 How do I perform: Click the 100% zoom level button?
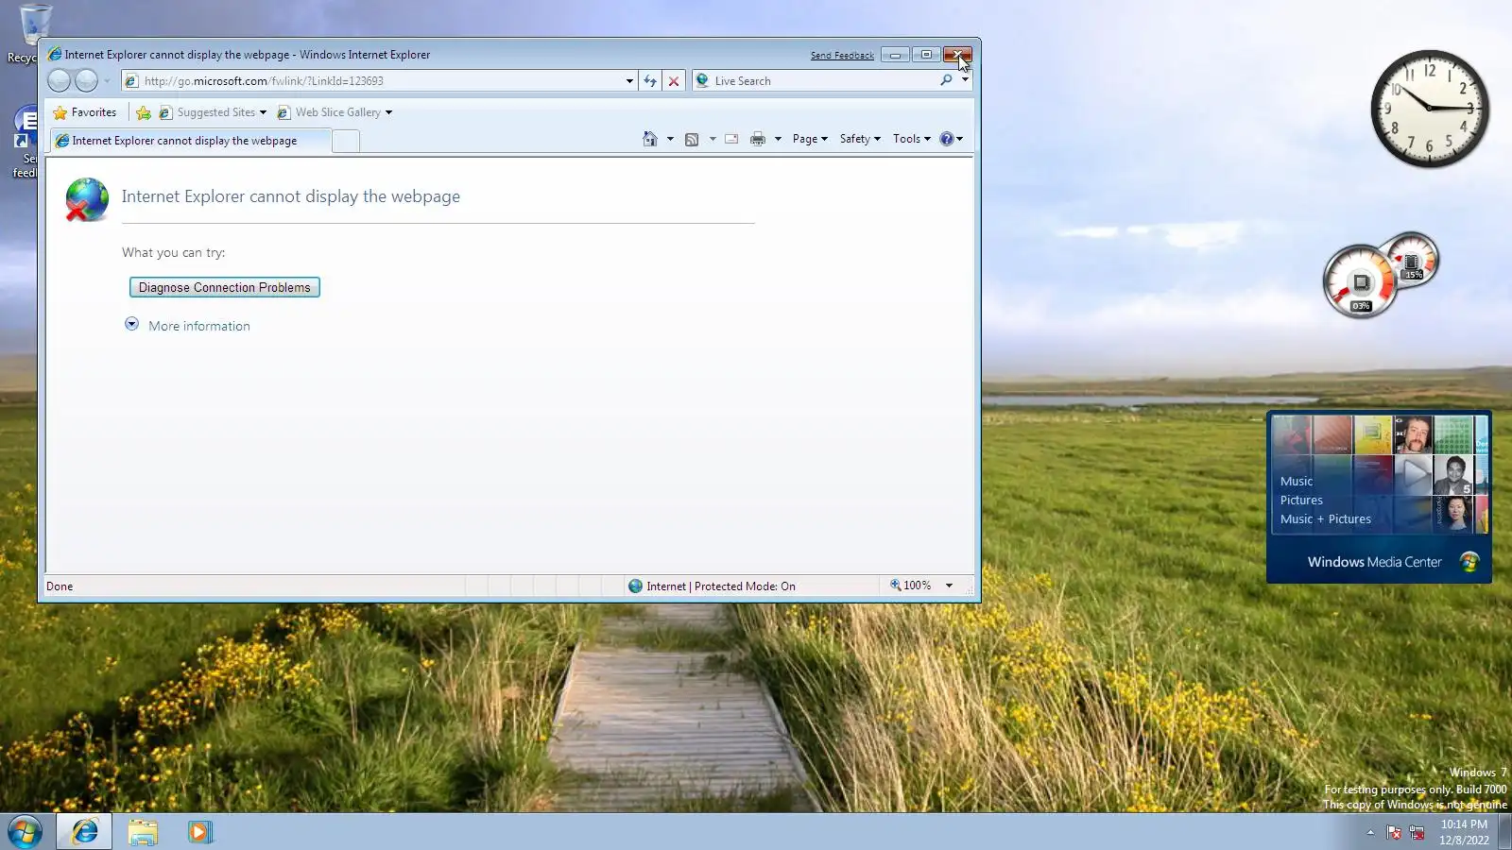pos(911,586)
